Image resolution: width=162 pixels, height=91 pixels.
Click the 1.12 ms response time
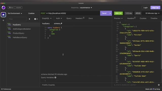pos(129,13)
